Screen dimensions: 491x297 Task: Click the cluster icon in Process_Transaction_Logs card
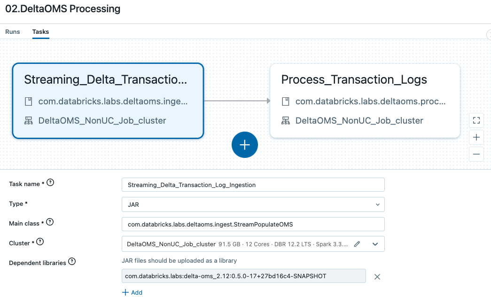click(286, 121)
